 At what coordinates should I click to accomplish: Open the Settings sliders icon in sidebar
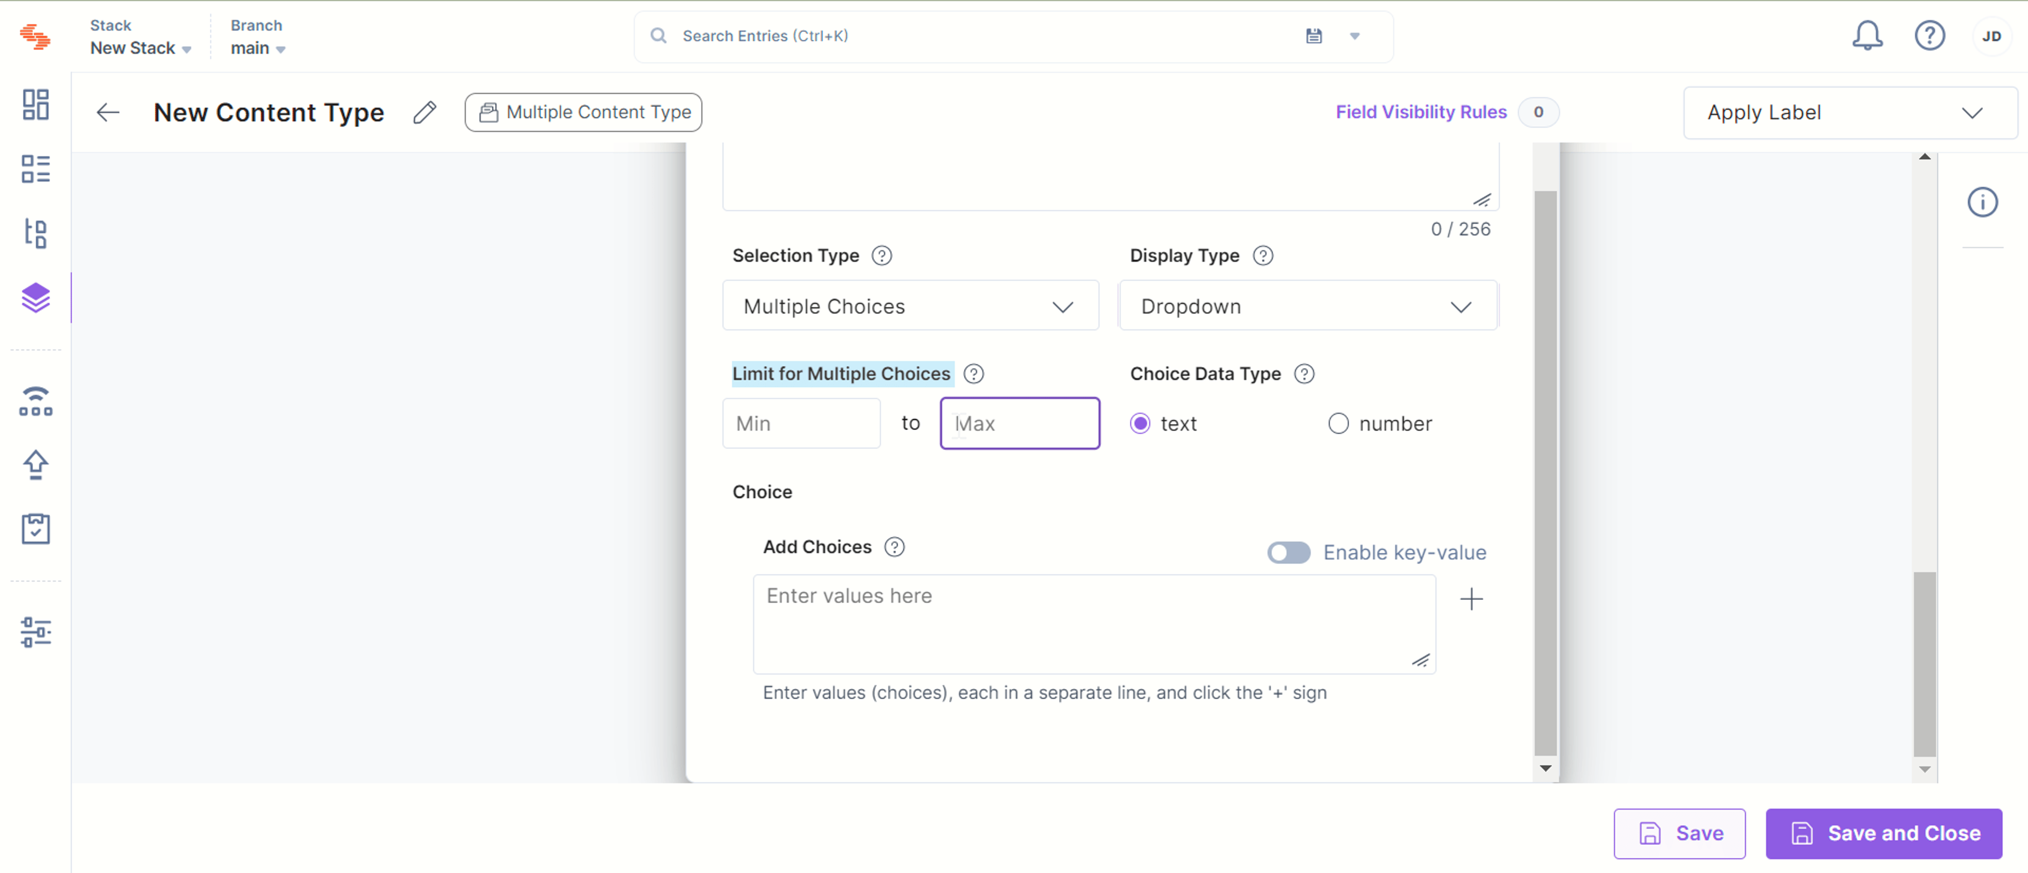pyautogui.click(x=35, y=632)
